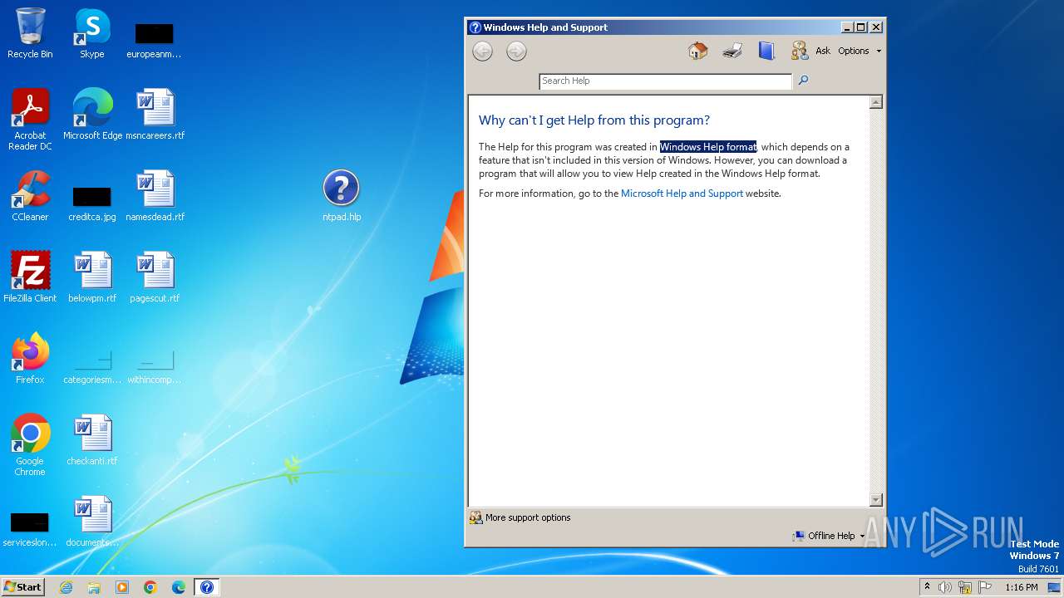
Task: Click the Show desktop icon in the system tray
Action: tap(1054, 587)
